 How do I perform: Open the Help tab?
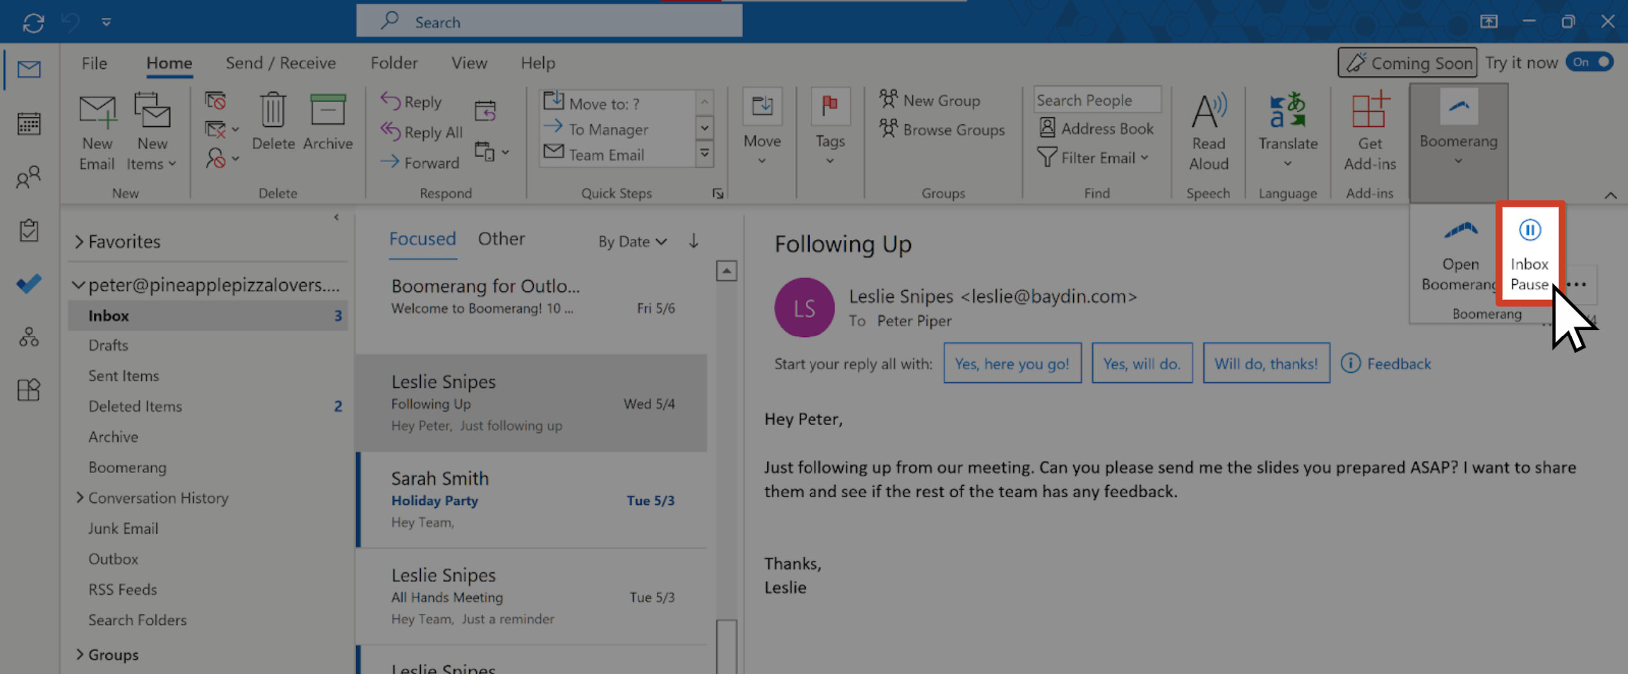[x=538, y=63]
